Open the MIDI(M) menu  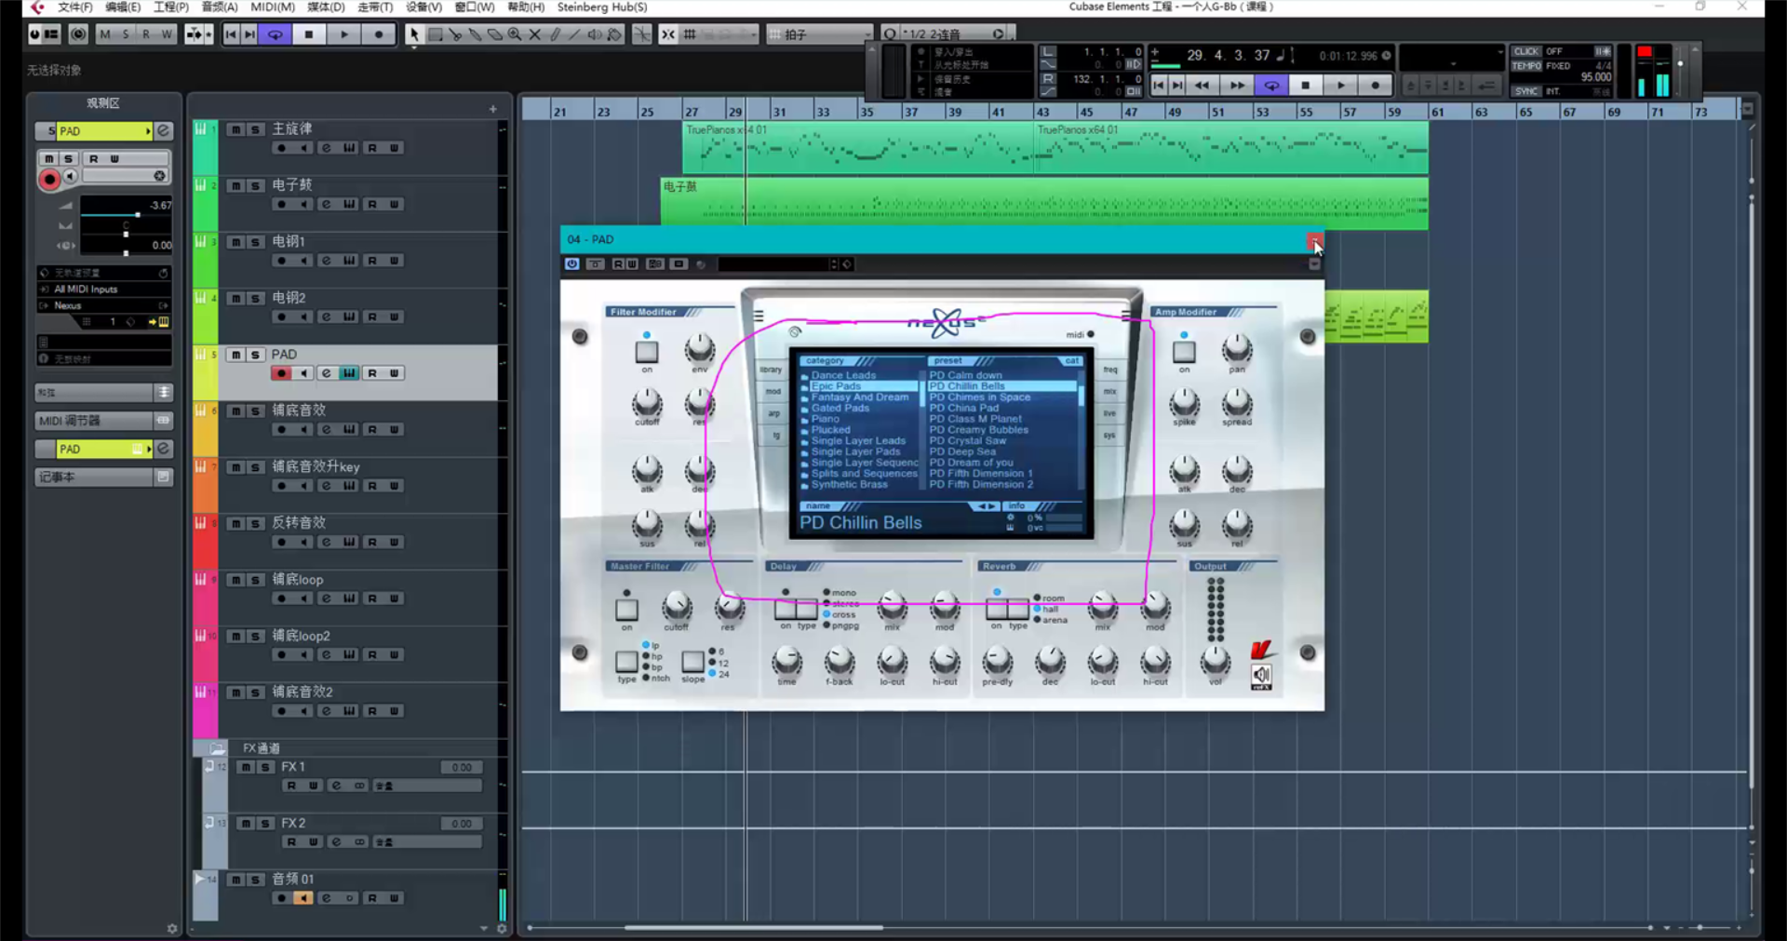click(272, 7)
